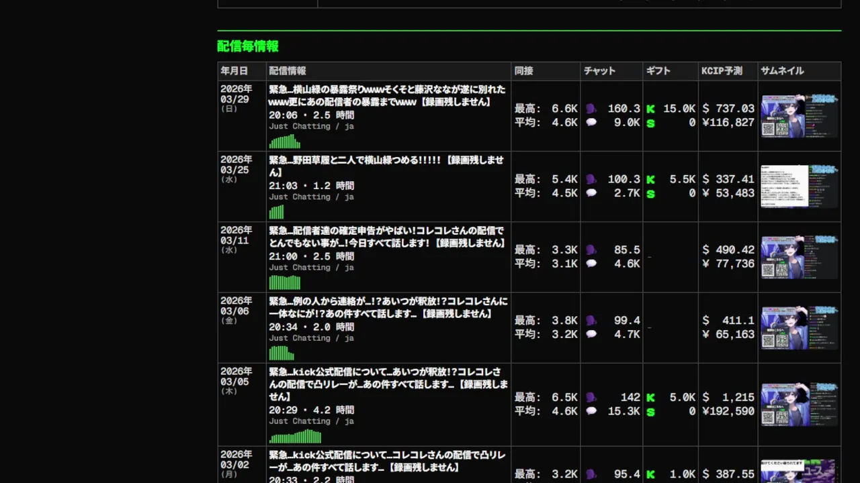Image resolution: width=860 pixels, height=483 pixels.
Task: Click the time text 20:06・2.5 時間
Action: click(x=312, y=115)
